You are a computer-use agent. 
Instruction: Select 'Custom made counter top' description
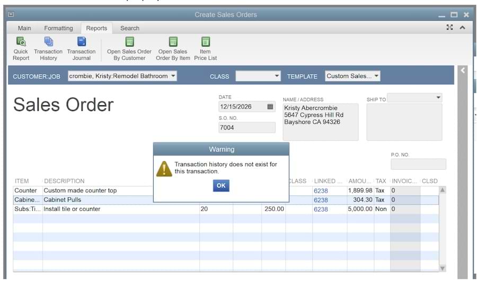(x=81, y=191)
